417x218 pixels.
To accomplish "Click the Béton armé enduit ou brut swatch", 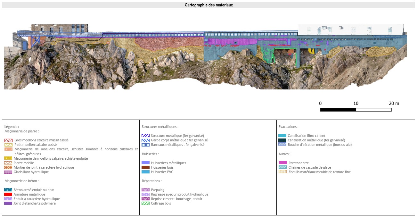I will (x=8, y=190).
